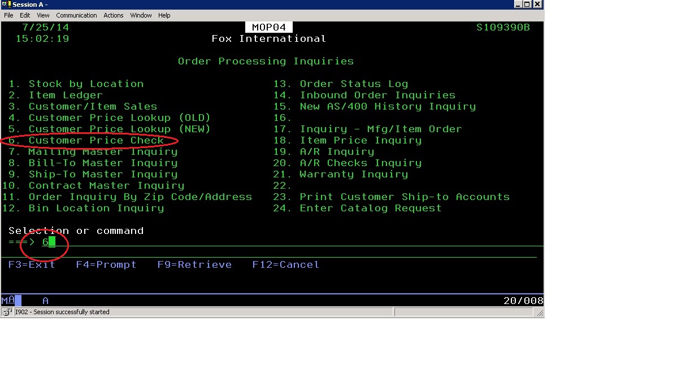Click the status bar icon beside I902 message
Image resolution: width=695 pixels, height=391 pixels.
tap(7, 312)
